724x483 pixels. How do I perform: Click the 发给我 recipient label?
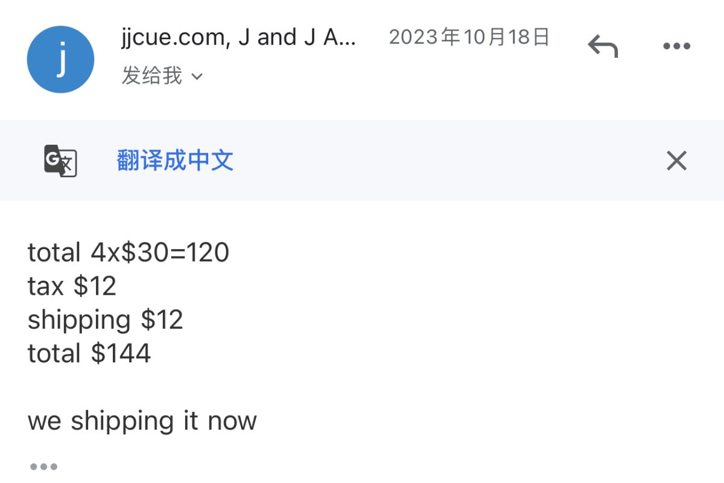point(151,76)
